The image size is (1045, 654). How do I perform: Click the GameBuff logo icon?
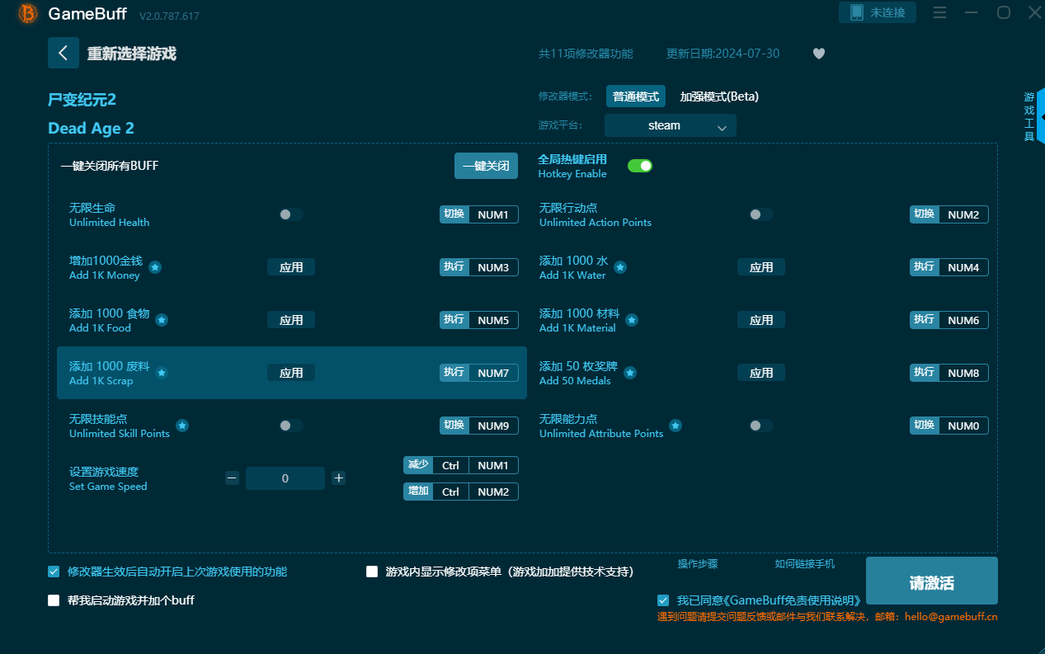[x=27, y=14]
